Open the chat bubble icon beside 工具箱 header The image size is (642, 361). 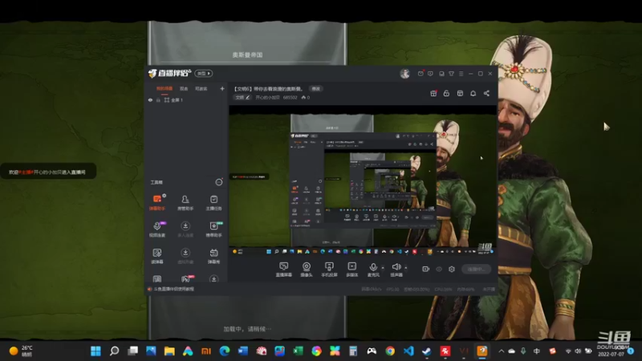219,182
